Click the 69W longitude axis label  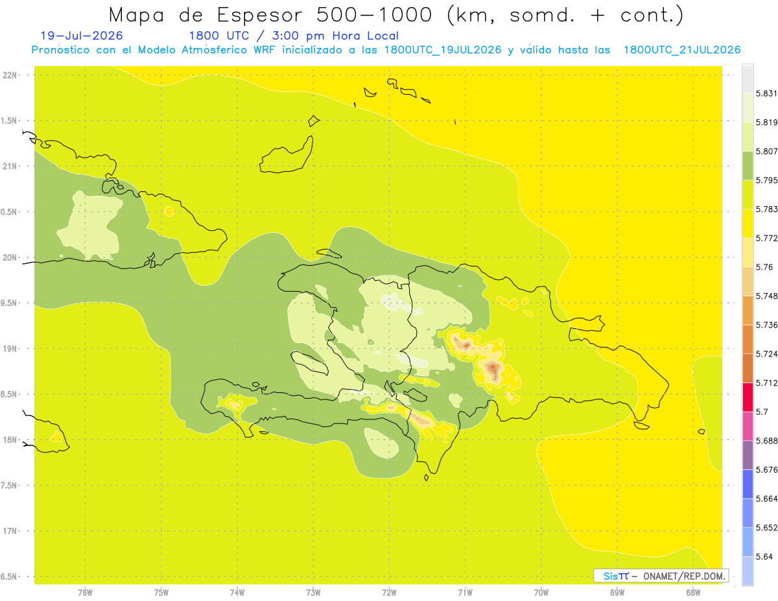click(617, 593)
